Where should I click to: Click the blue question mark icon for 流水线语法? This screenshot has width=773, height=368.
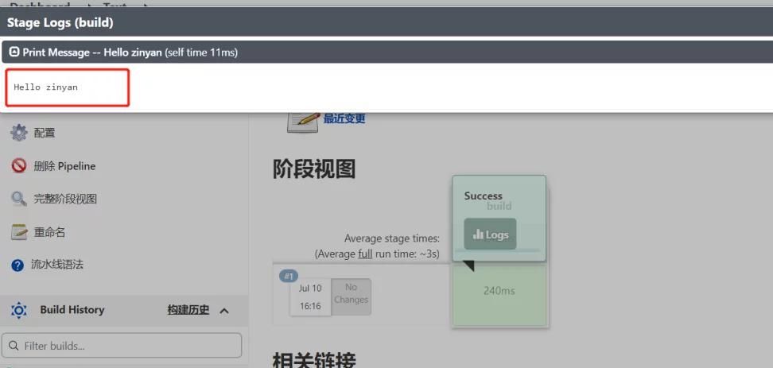click(x=17, y=265)
